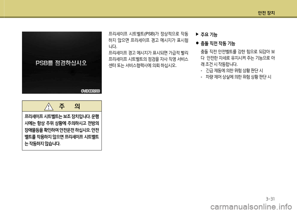297x212 pixels.
Task: Click line '충돌 직전 안전벨트를 강한 힘으로'
Action: tap(238, 52)
